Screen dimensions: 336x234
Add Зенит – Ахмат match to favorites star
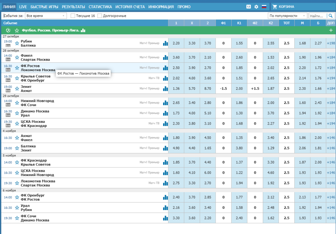pyautogui.click(x=17, y=88)
